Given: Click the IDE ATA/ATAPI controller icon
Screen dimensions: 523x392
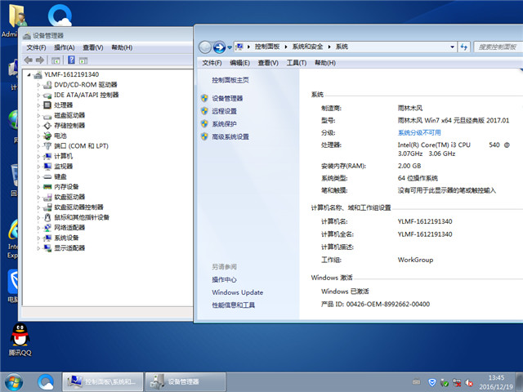Looking at the screenshot, I should point(47,96).
